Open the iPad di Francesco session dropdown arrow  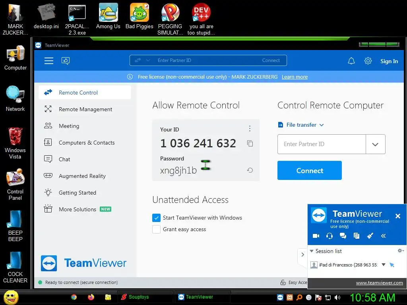pyautogui.click(x=384, y=265)
